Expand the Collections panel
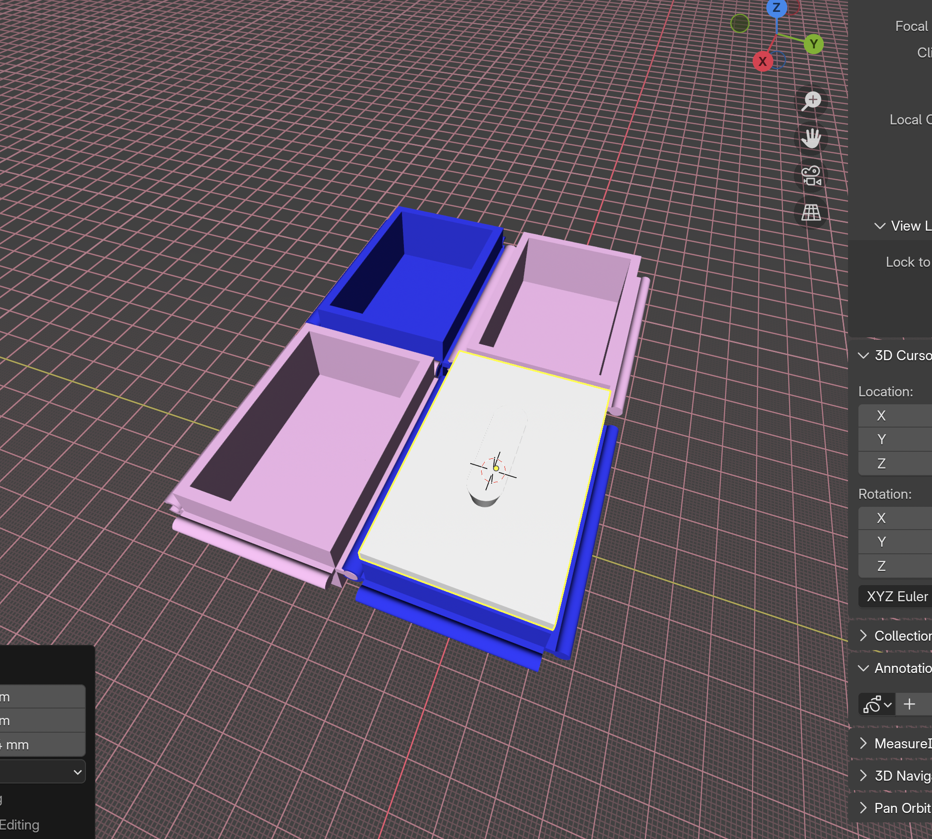 coord(864,635)
